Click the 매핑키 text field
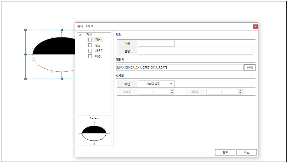The image size is (288, 163). pos(180,67)
